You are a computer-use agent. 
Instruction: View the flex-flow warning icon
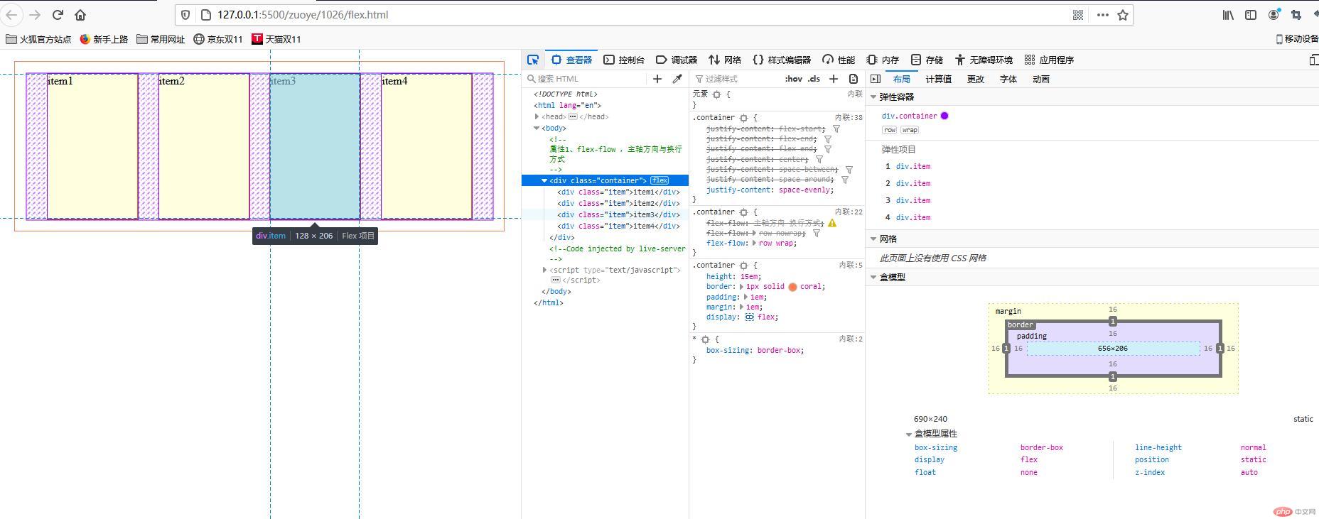point(832,223)
